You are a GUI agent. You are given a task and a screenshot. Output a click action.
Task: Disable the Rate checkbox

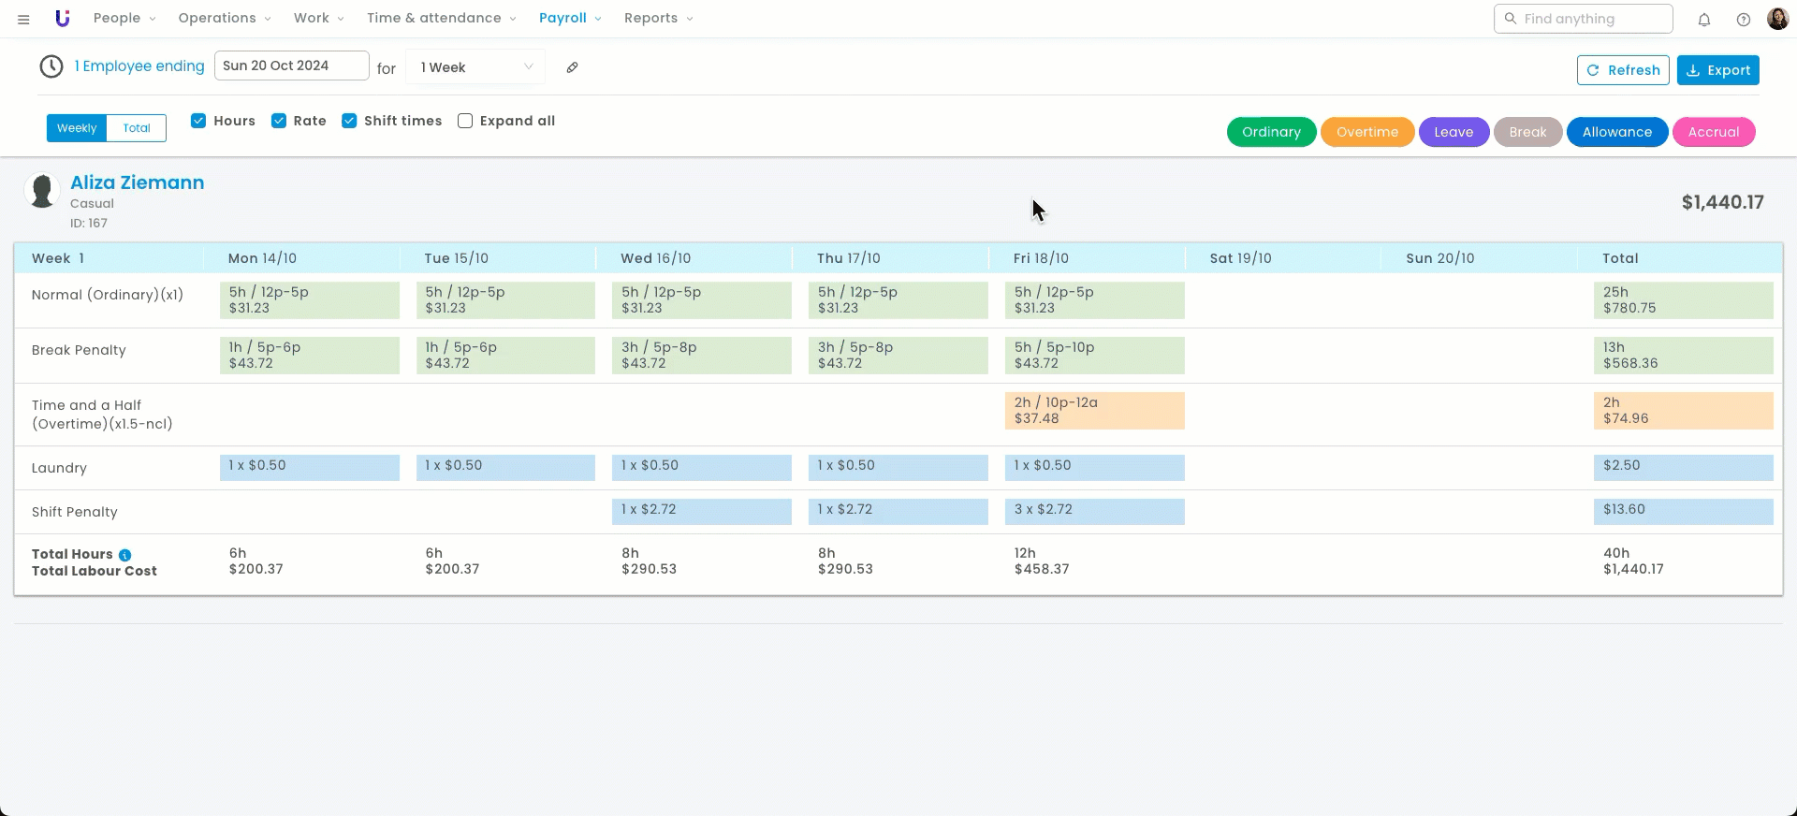pyautogui.click(x=279, y=121)
